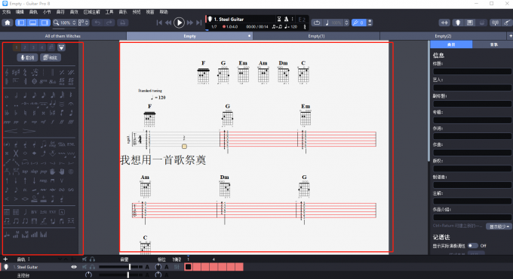Toggle the bottom global view panel
The height and width of the screenshot is (279, 513).
pyautogui.click(x=33, y=23)
